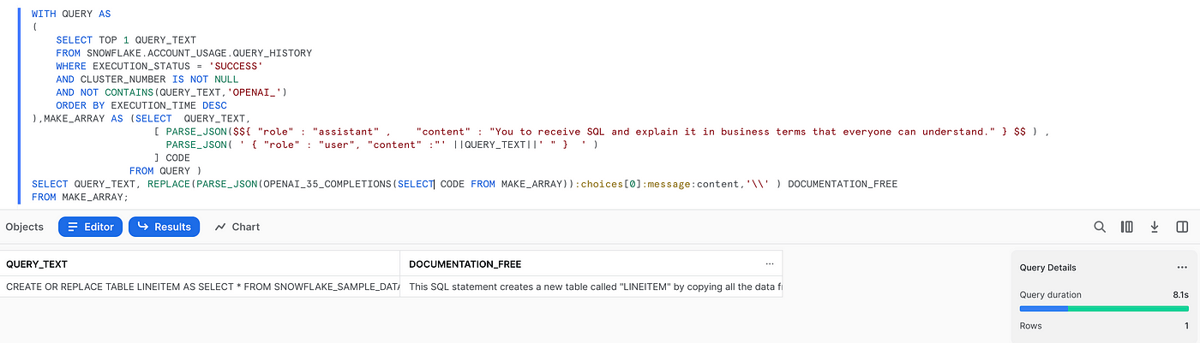Click the FROM MAKE_ARRAY; last line
Screen dimensions: 1200x343
pyautogui.click(x=80, y=197)
